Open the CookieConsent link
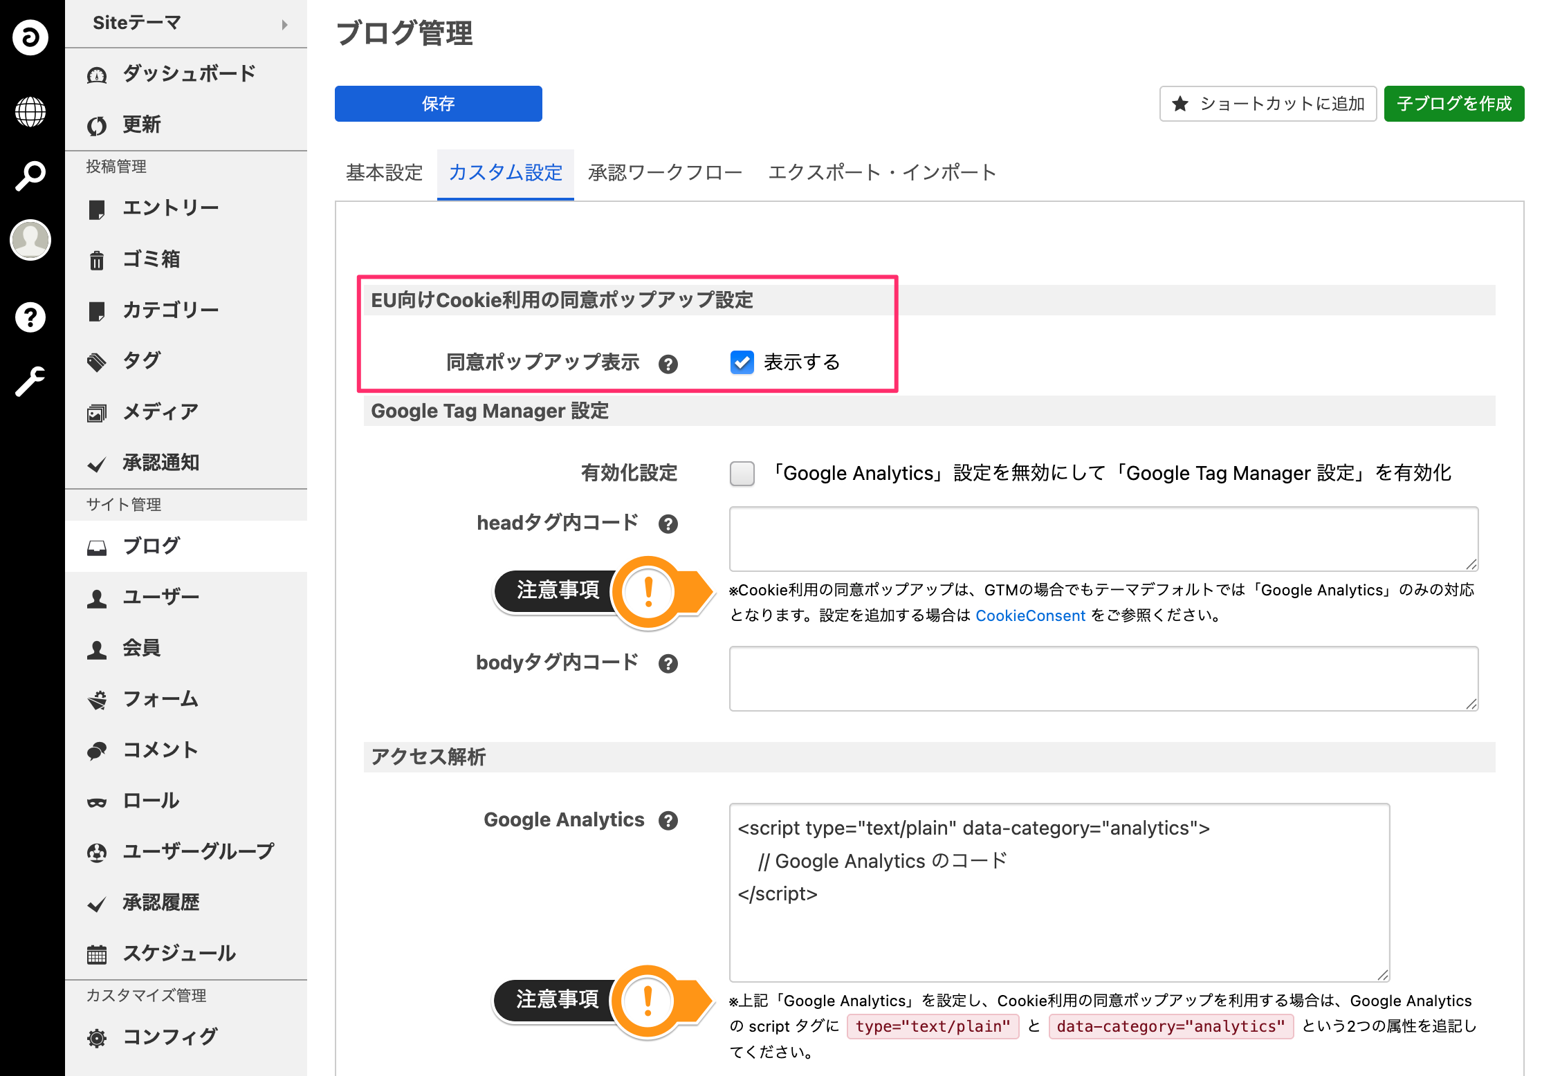Screen dimensions: 1551x1076 click(1029, 615)
